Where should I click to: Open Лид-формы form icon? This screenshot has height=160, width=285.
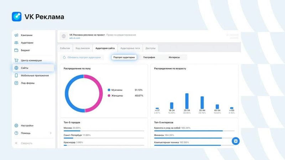coord(16,83)
